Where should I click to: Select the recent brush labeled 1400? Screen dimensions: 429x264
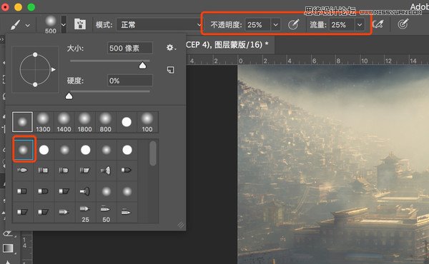[x=64, y=122]
